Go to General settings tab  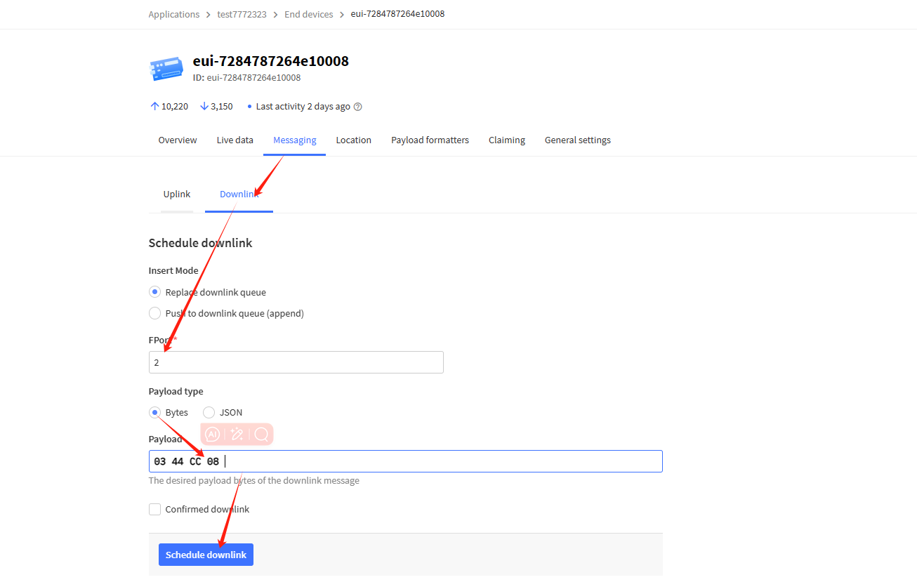click(x=577, y=140)
